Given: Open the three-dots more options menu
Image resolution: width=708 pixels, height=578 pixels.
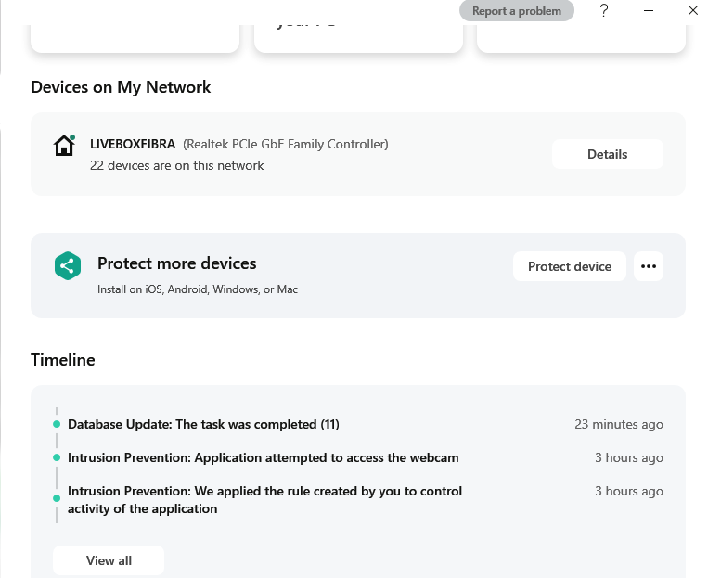Looking at the screenshot, I should pyautogui.click(x=649, y=266).
